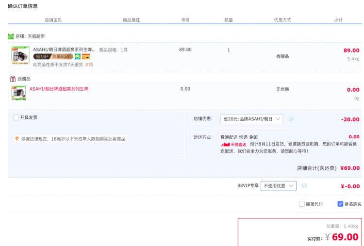Screen dimensions: 364x246
Task: Check the 朋友代付 friend-pay checkbox
Action: (x=301, y=204)
